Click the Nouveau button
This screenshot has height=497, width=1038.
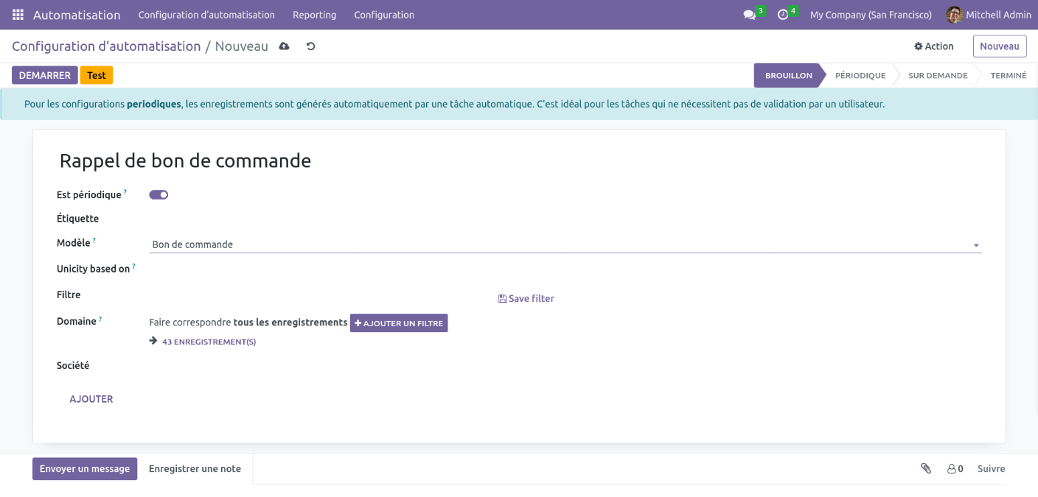(x=1000, y=46)
